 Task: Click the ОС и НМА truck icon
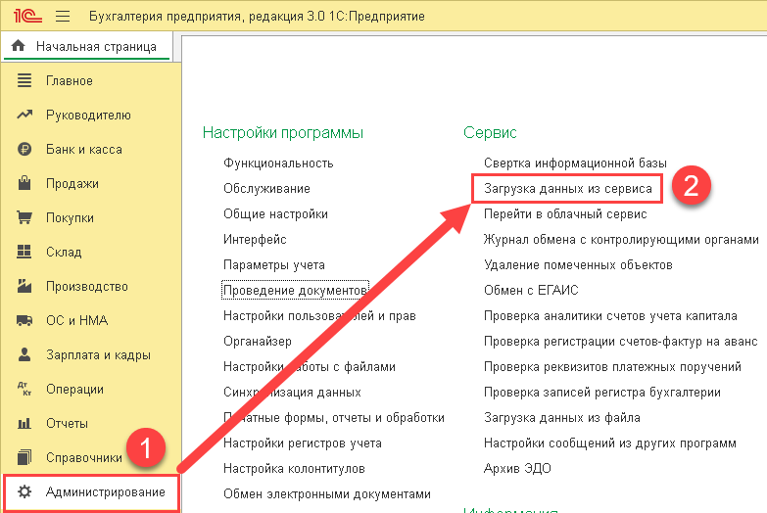click(24, 320)
